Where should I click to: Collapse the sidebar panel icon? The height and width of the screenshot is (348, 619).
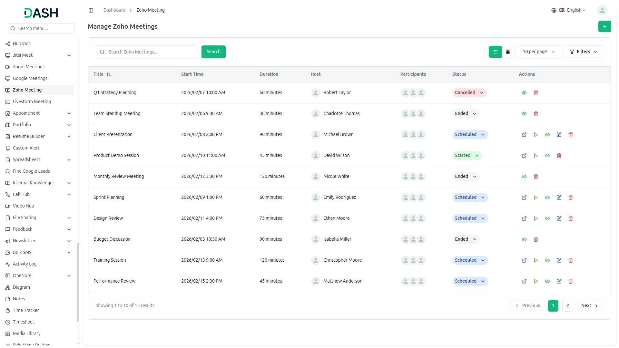pos(91,10)
